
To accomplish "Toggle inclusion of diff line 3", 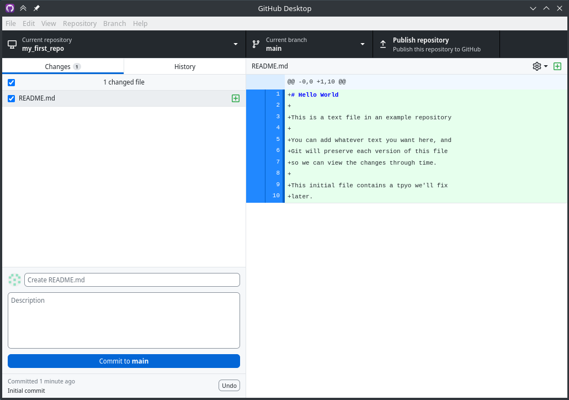I will pyautogui.click(x=265, y=117).
